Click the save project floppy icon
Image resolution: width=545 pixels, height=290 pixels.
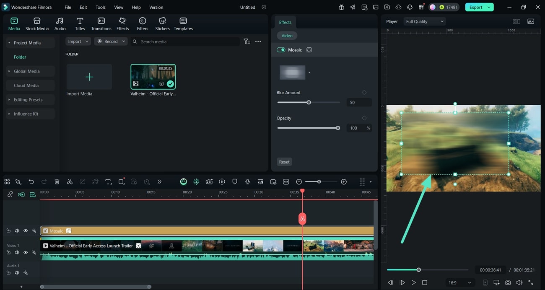(387, 7)
